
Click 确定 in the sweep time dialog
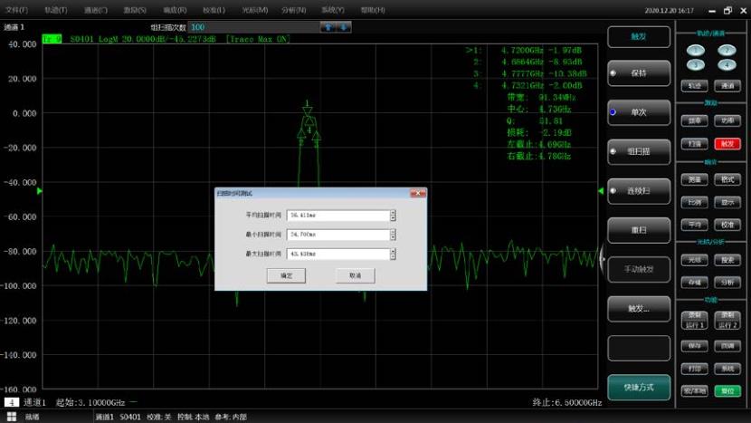tap(286, 275)
